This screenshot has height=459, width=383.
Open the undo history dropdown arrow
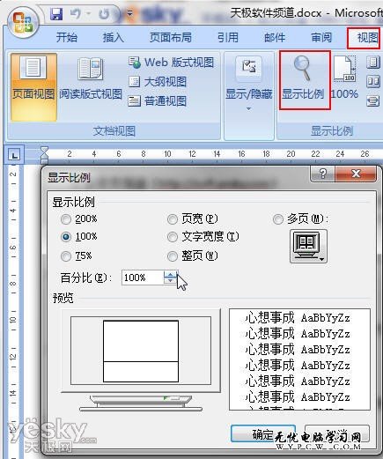tap(88, 13)
